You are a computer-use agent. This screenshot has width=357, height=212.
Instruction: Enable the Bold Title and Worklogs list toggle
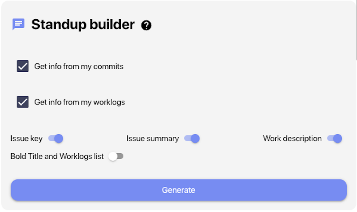(116, 156)
